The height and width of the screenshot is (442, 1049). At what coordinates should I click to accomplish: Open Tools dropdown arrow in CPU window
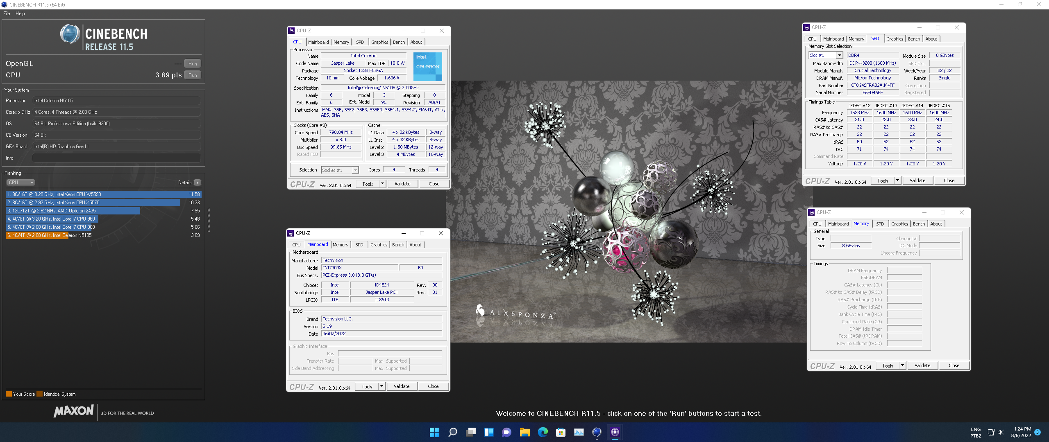click(x=382, y=184)
